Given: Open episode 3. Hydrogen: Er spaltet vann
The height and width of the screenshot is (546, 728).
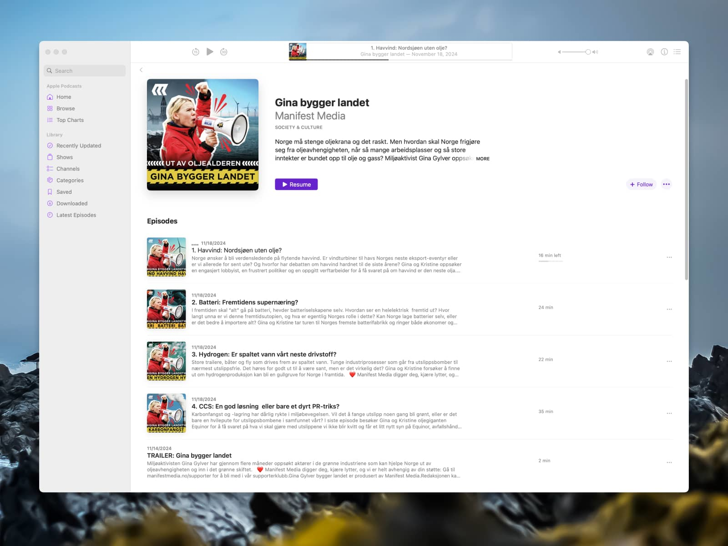Looking at the screenshot, I should [264, 354].
